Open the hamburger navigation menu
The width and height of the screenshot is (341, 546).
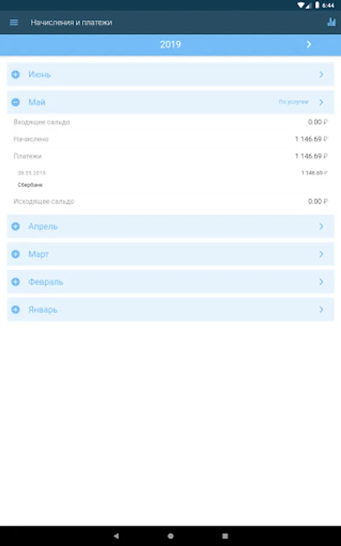14,22
